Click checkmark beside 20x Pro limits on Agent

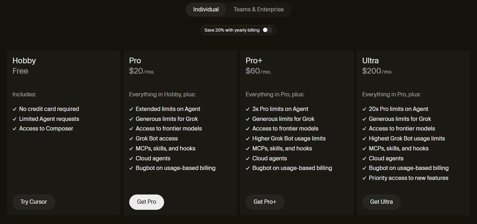(x=364, y=109)
